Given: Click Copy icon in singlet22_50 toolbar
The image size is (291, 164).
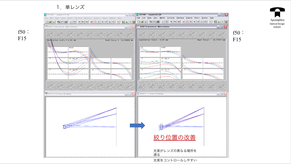Looking at the screenshot, I should [x=150, y=21].
